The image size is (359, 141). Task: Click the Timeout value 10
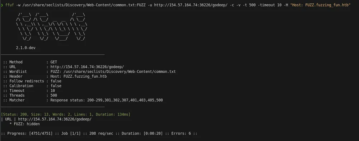53,91
